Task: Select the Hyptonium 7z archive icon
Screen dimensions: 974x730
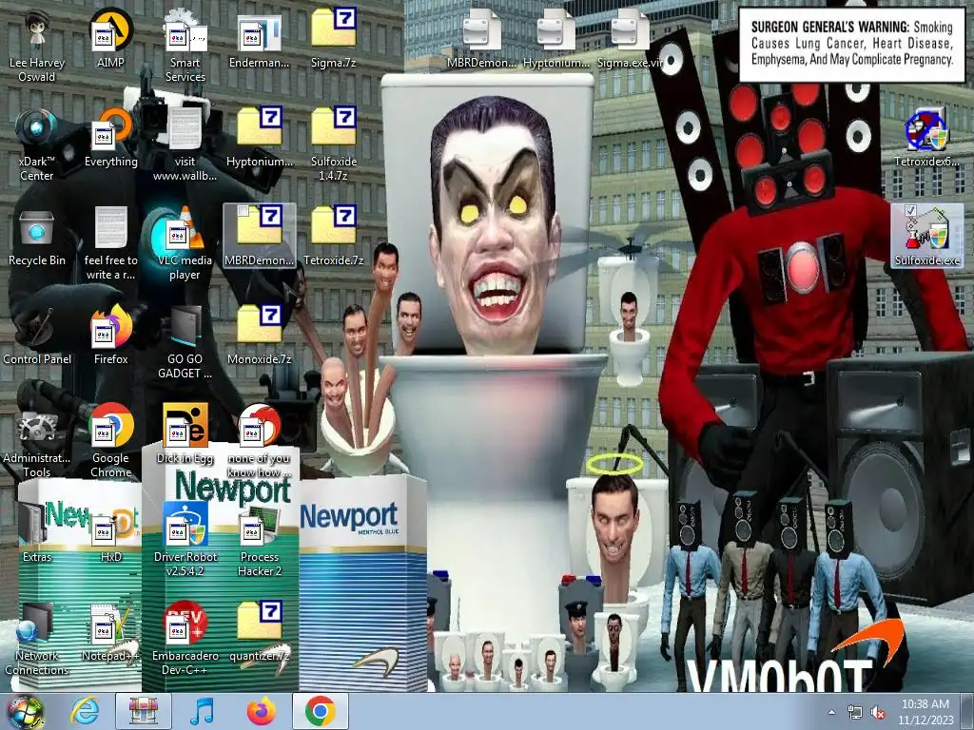Action: click(259, 137)
